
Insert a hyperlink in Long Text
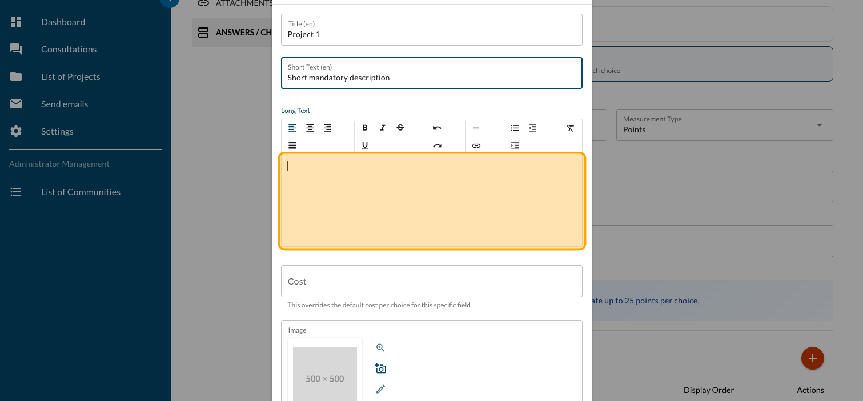click(476, 146)
